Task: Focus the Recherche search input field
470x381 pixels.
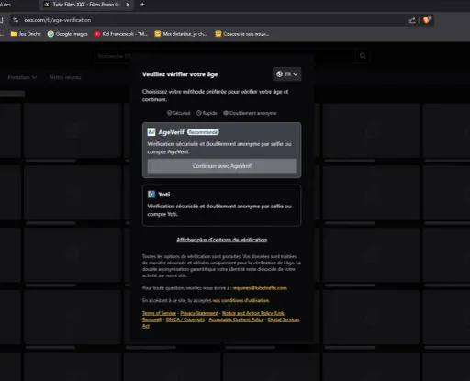Action: (x=225, y=56)
